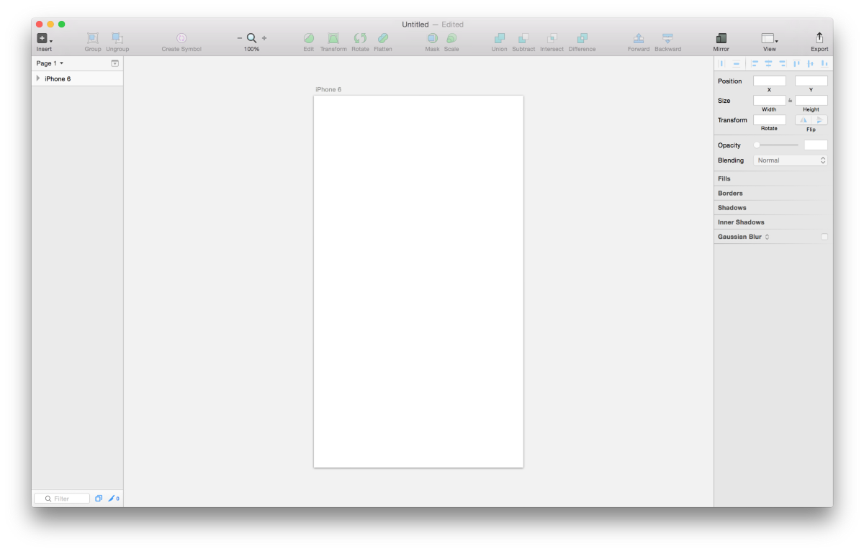Click the Create Symbol icon

click(x=181, y=38)
